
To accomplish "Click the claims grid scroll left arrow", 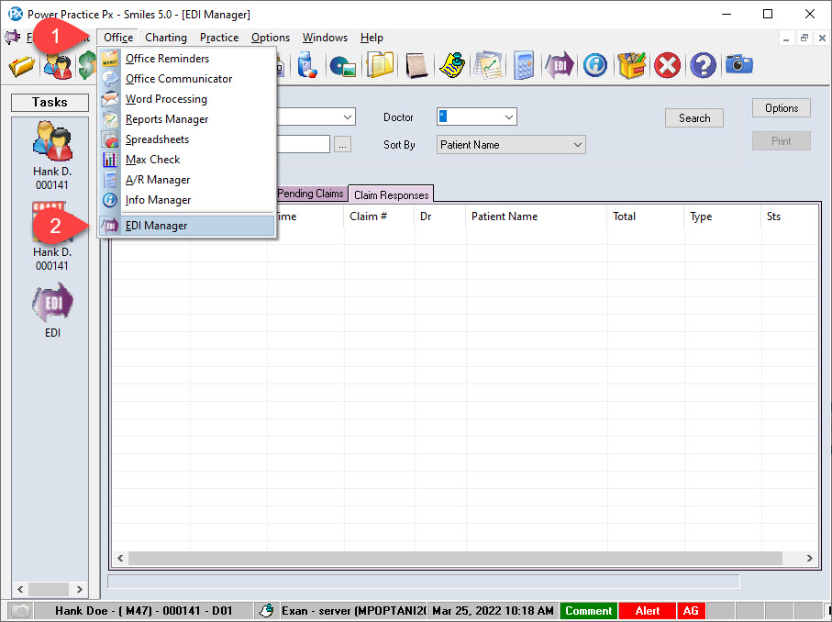I will tap(120, 559).
